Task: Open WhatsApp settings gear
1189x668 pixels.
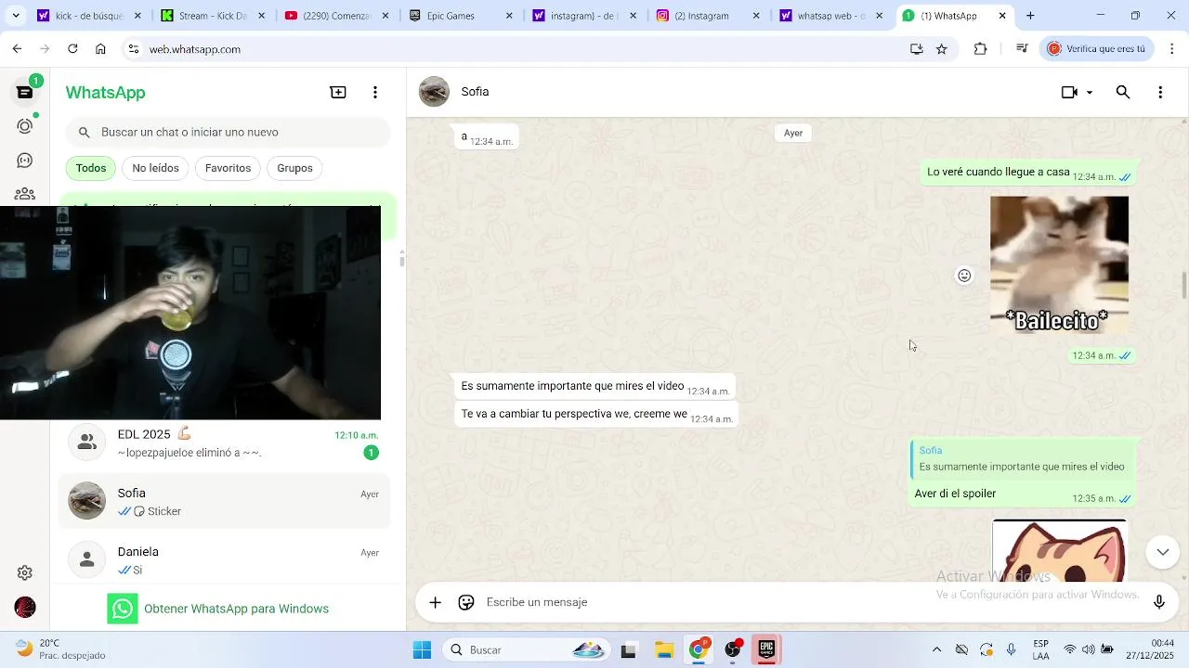Action: tap(25, 573)
